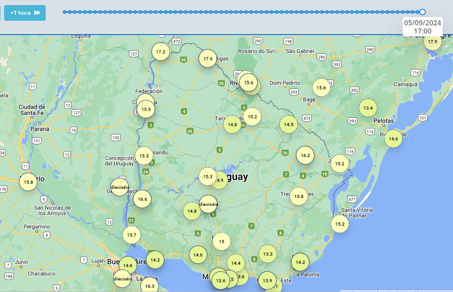Select the 14.4 temperature marker

pos(236,263)
